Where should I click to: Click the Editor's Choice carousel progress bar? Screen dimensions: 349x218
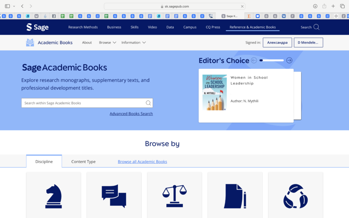coord(271,60)
